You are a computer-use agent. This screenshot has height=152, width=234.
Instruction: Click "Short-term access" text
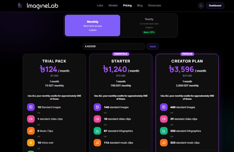coord(93,26)
